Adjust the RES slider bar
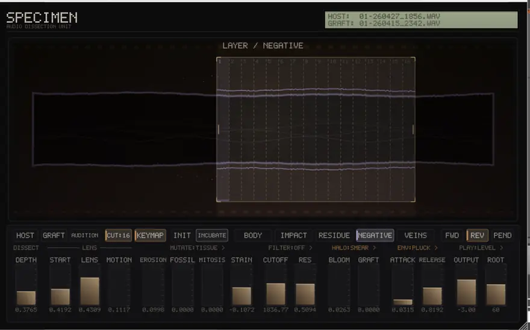 305,285
